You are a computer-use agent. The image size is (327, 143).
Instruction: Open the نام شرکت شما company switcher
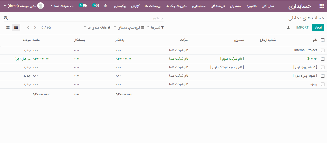62,6
